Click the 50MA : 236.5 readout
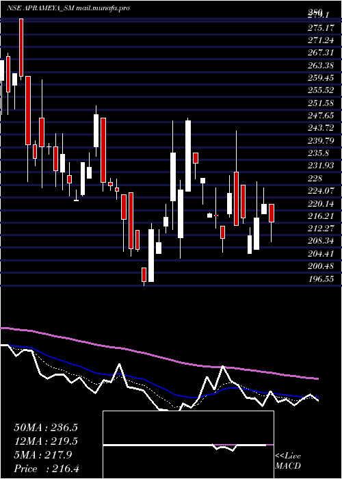The image size is (342, 479). (x=46, y=428)
